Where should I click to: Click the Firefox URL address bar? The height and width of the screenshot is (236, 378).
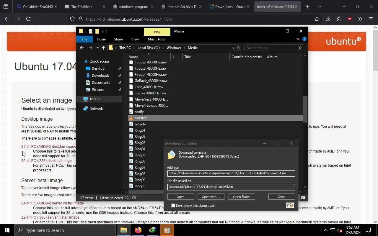coord(195,19)
